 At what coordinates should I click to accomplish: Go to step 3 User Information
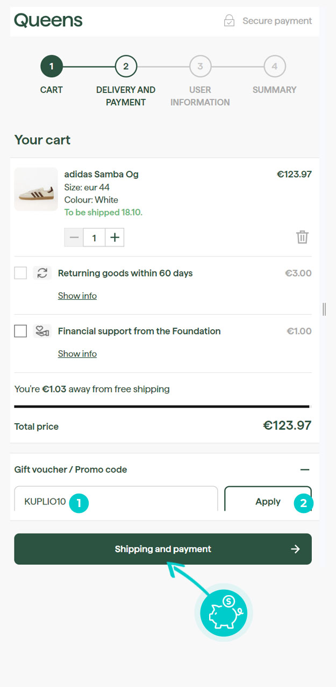200,67
